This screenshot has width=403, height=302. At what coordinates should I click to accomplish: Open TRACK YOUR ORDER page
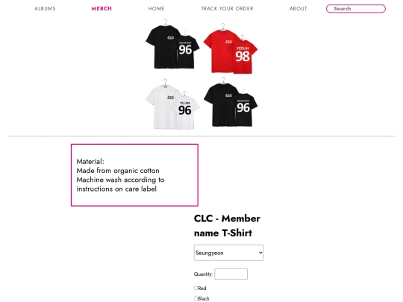point(227,8)
